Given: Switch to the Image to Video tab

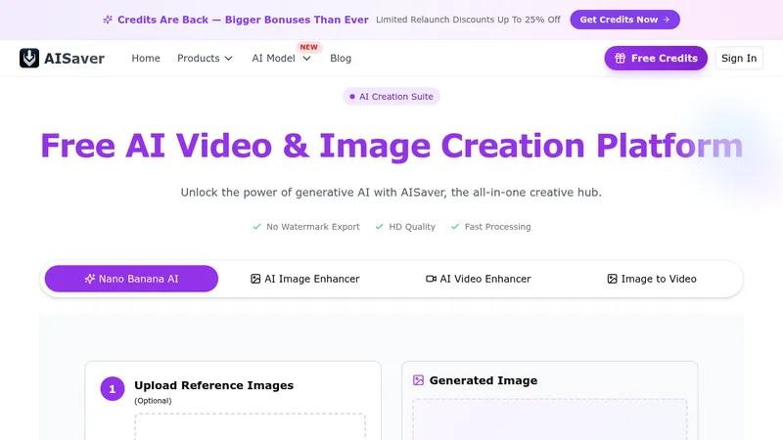Looking at the screenshot, I should point(652,279).
